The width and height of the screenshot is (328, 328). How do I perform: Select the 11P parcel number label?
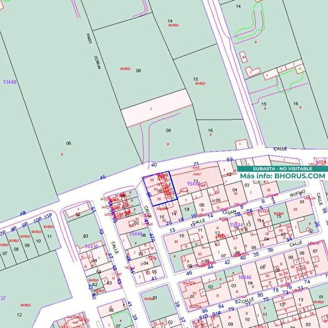48,216
